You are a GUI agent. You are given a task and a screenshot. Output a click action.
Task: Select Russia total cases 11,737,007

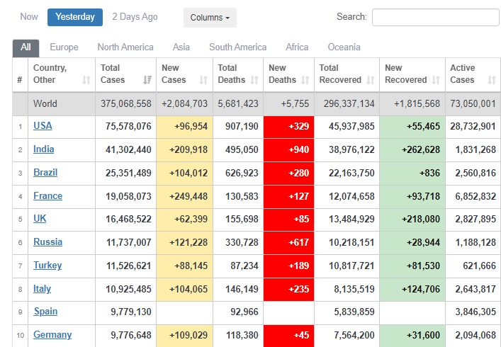point(128,243)
